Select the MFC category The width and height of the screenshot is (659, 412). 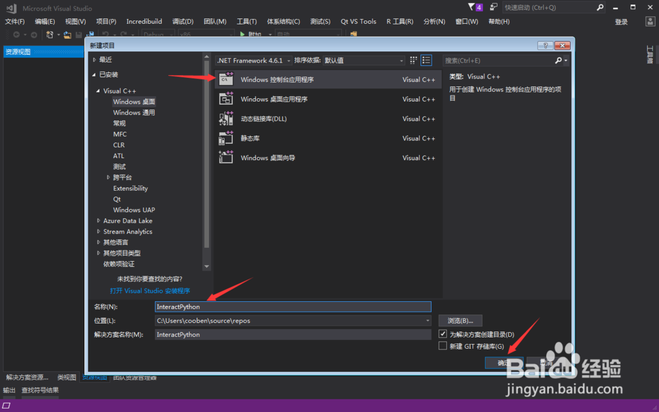tap(120, 134)
